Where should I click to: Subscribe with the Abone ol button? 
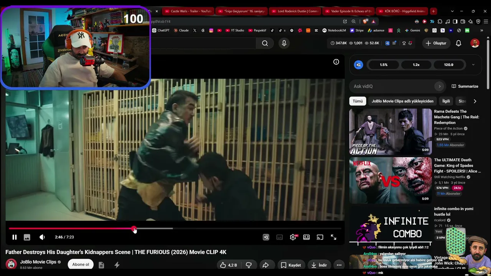click(x=81, y=264)
